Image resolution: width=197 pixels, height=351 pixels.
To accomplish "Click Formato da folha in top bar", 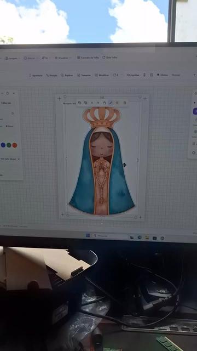I will click(88, 58).
